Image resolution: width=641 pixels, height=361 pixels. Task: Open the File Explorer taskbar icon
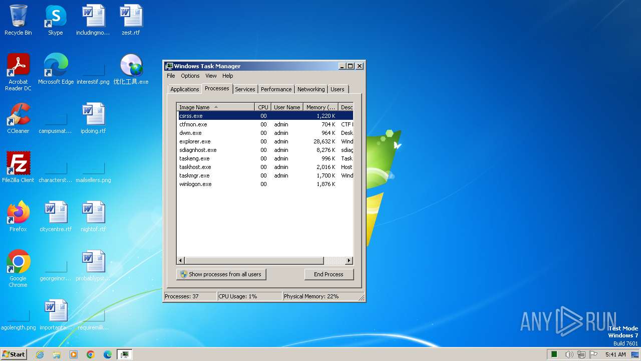(57, 354)
